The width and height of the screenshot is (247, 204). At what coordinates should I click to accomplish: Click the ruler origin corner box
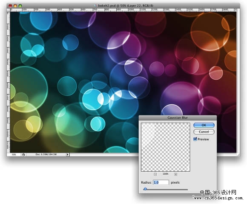pyautogui.click(x=9, y=10)
